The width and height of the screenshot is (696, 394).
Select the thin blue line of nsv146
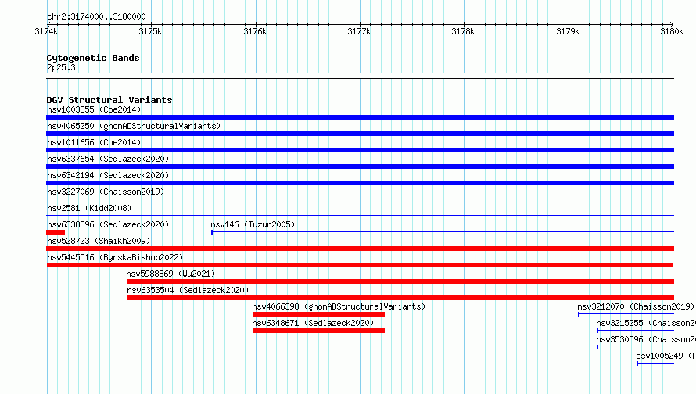click(x=443, y=231)
